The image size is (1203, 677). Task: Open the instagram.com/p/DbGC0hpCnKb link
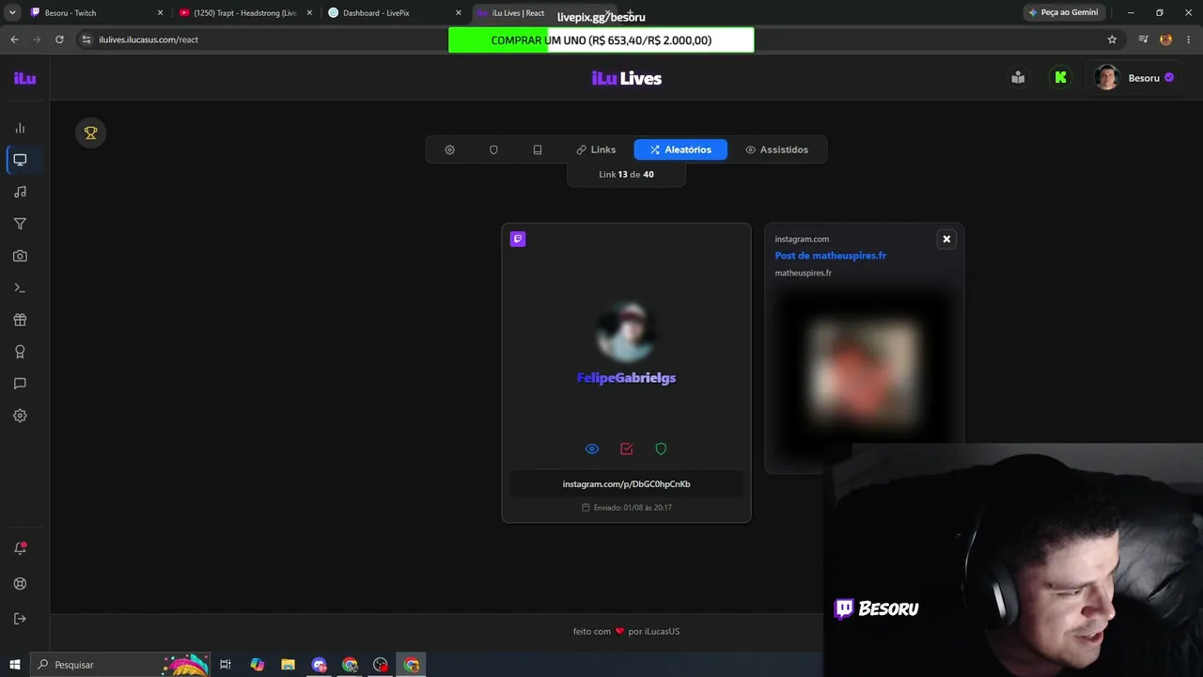(x=627, y=484)
